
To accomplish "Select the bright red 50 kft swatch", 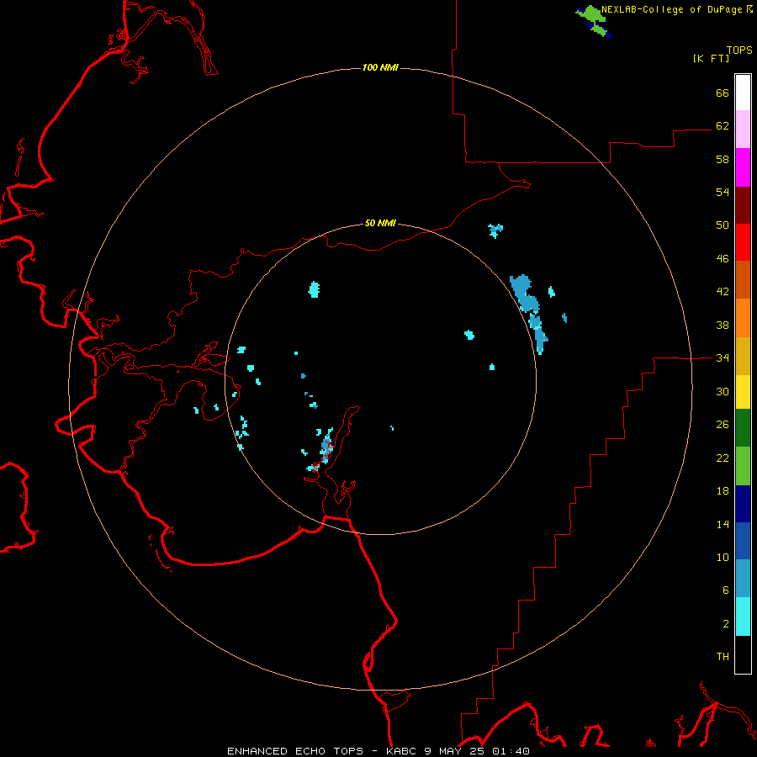I will (x=743, y=242).
